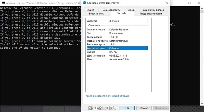
Task: Click the Свойство column header
Action: click(x=97, y=21)
